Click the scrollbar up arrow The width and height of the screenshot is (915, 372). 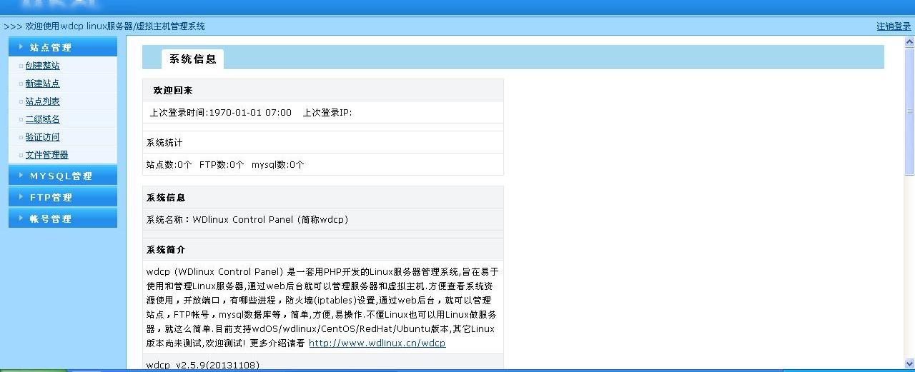(909, 40)
